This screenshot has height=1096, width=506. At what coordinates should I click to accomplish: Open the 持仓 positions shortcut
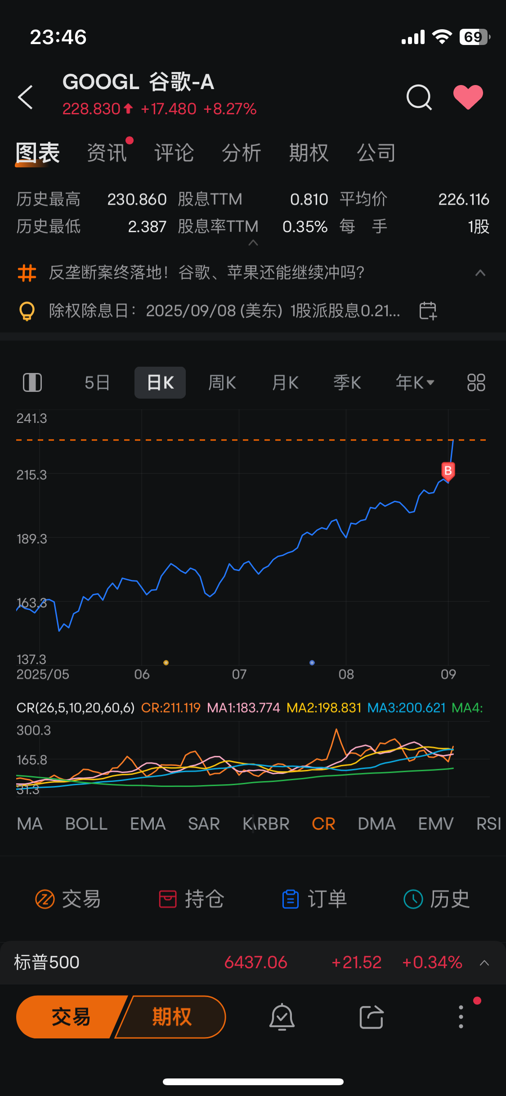coord(192,899)
